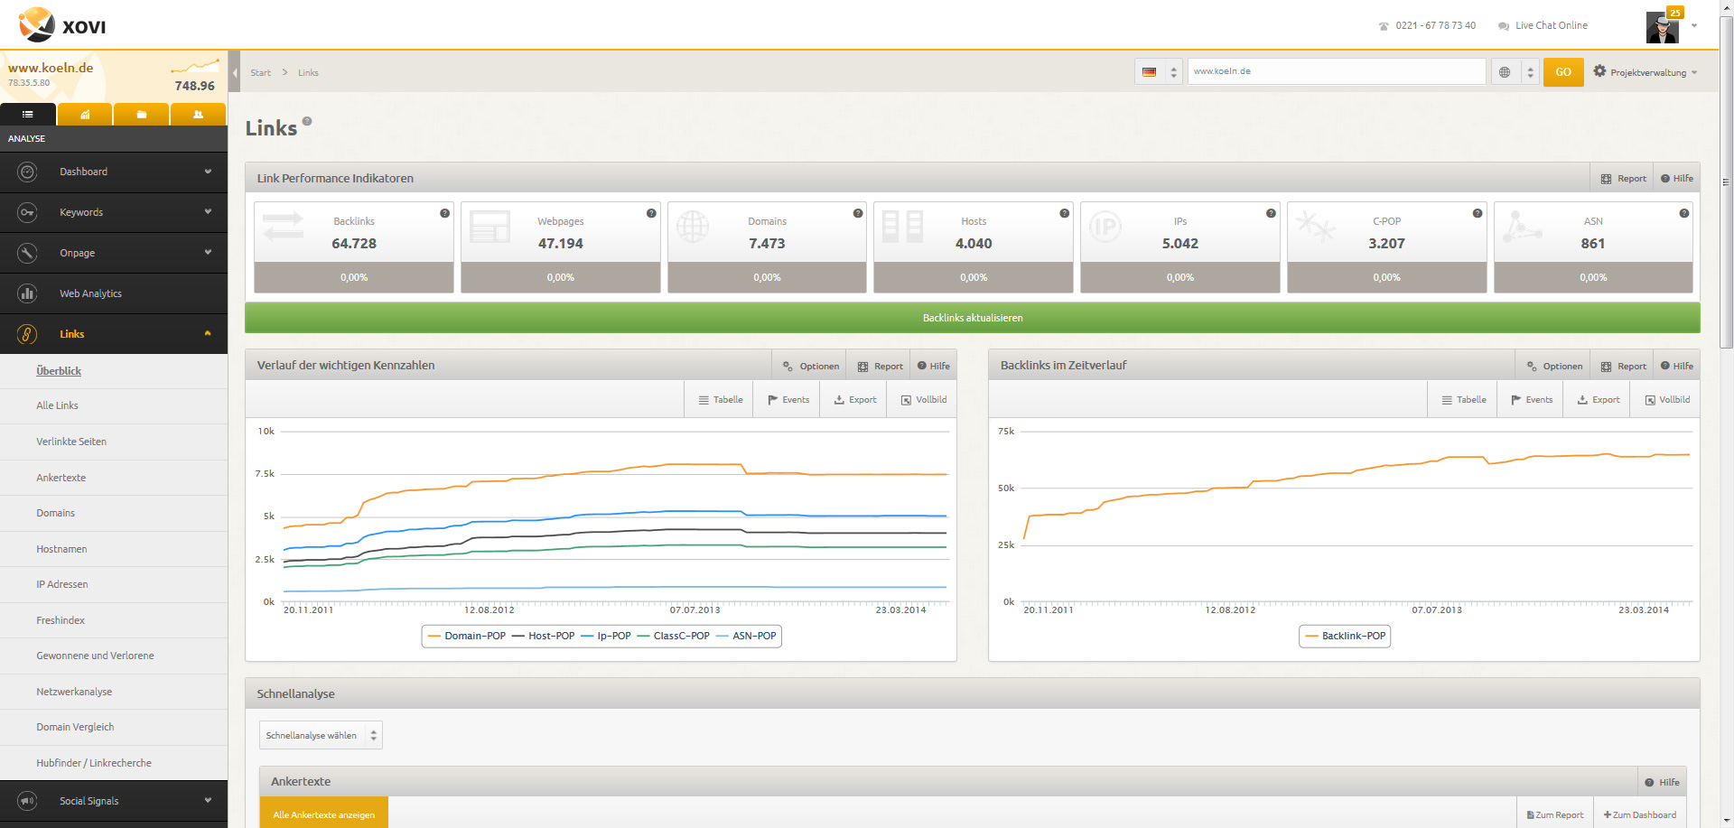Screen dimensions: 1734x828
Task: Toggle ClassC-POP legend series
Action: 673,636
